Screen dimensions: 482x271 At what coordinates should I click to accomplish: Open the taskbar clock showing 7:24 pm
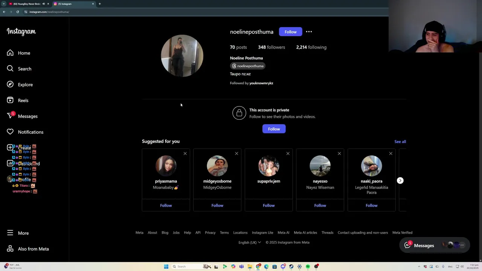coord(473,266)
